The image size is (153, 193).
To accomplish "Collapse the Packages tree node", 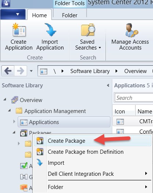I will tap(14, 132).
